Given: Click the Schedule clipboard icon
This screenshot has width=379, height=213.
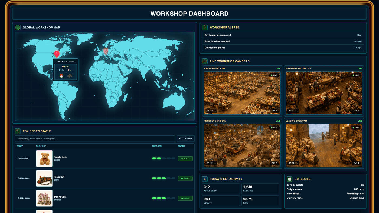Looking at the screenshot, I should click(x=290, y=179).
